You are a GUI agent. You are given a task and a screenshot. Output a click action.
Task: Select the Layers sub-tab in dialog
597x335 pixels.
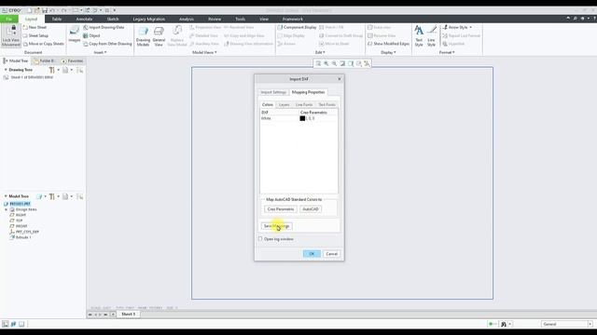(284, 104)
